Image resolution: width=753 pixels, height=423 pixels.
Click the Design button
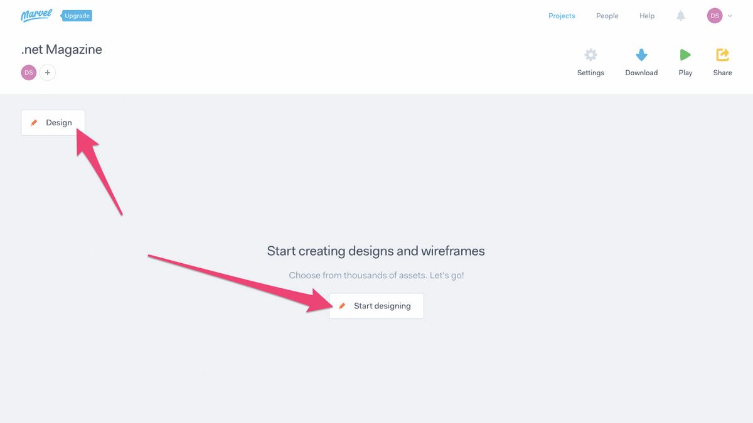coord(53,122)
